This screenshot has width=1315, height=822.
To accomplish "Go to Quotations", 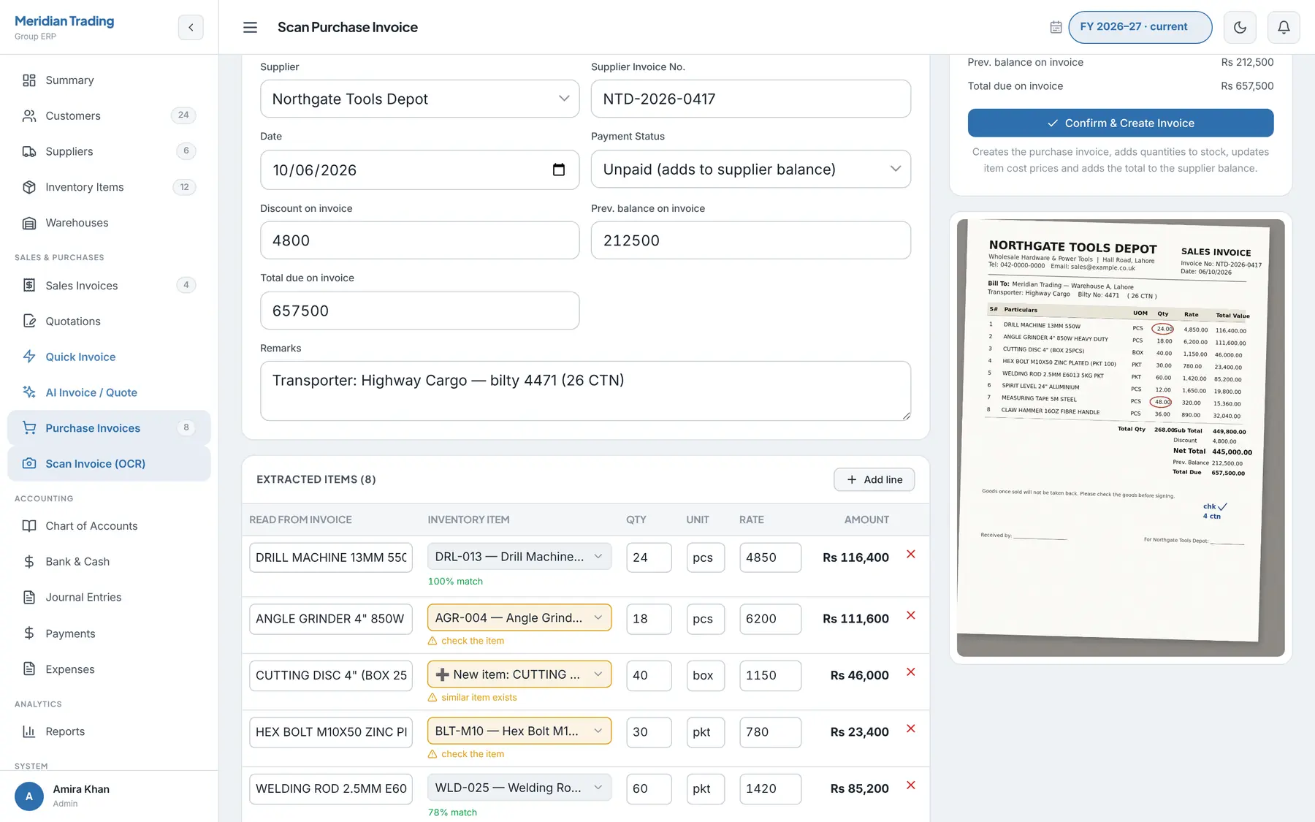I will click(x=109, y=321).
